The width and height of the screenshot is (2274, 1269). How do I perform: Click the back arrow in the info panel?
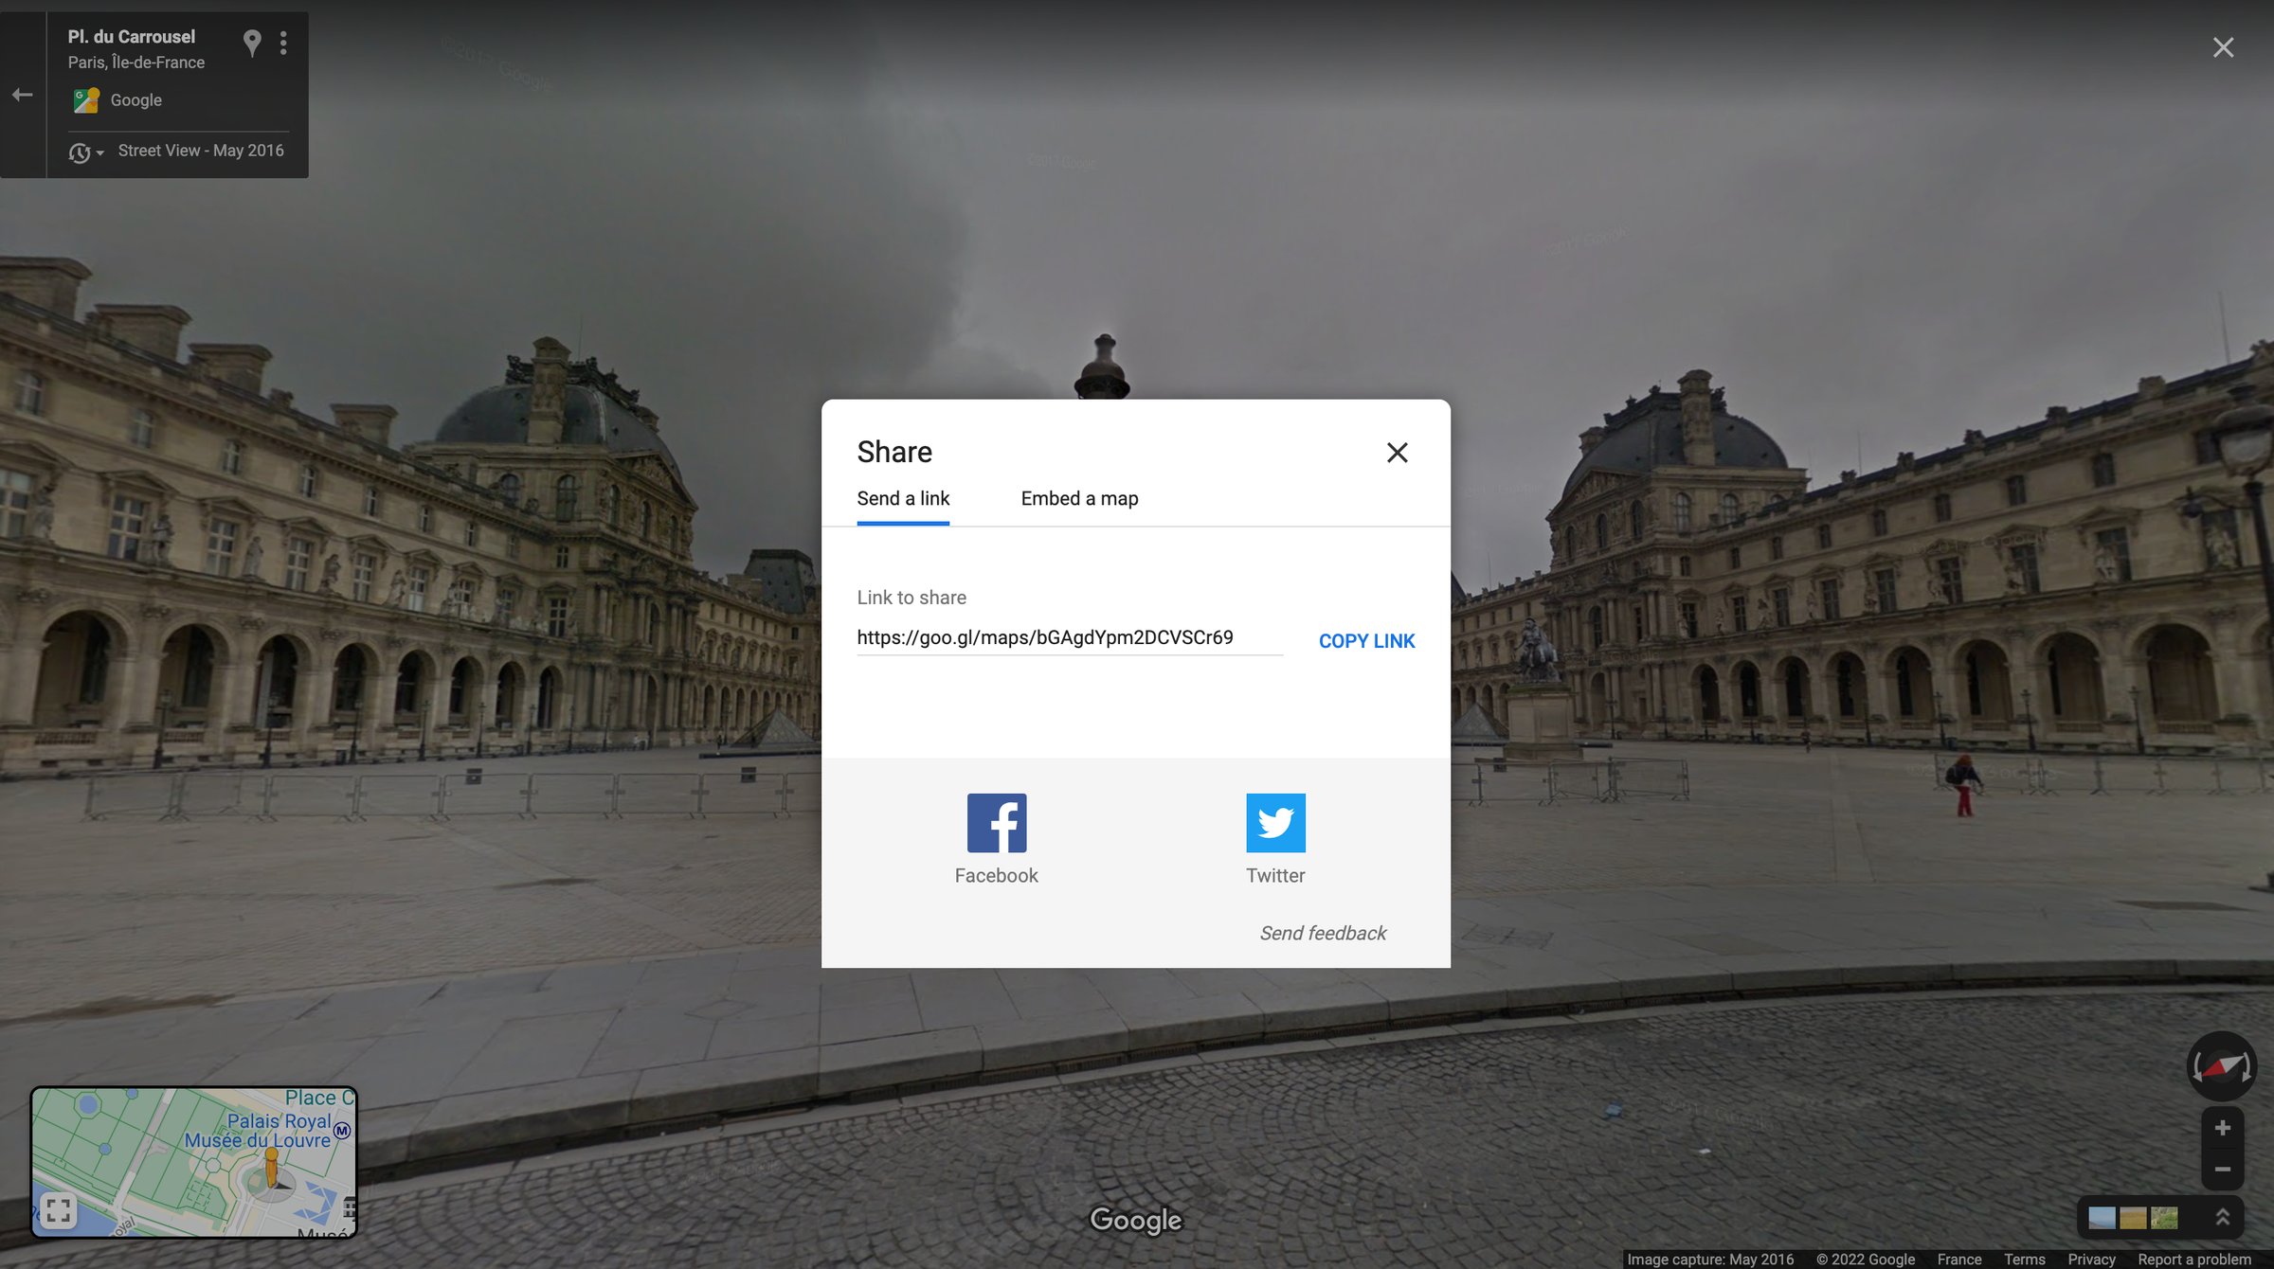23,95
